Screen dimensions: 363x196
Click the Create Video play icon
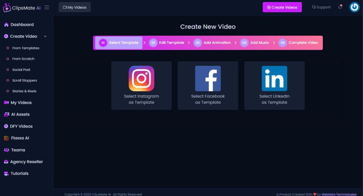tap(6, 36)
